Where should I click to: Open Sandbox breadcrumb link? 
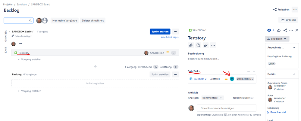tap(21, 4)
